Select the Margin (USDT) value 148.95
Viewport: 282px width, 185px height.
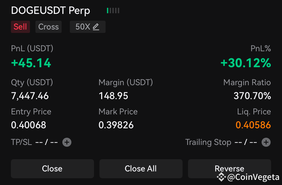pyautogui.click(x=113, y=96)
